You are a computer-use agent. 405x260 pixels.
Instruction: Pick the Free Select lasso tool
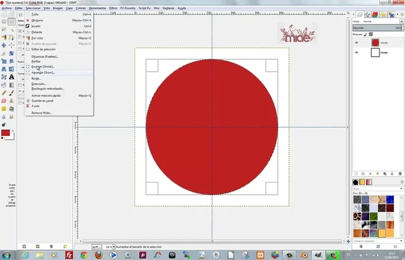[4, 29]
